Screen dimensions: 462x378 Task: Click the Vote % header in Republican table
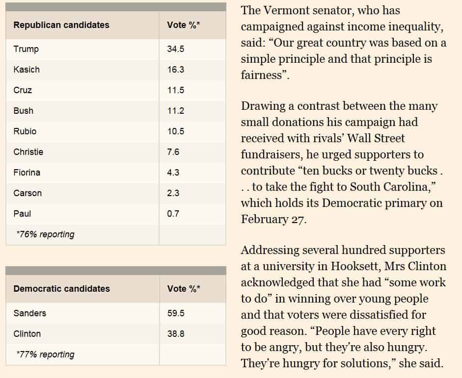(184, 25)
